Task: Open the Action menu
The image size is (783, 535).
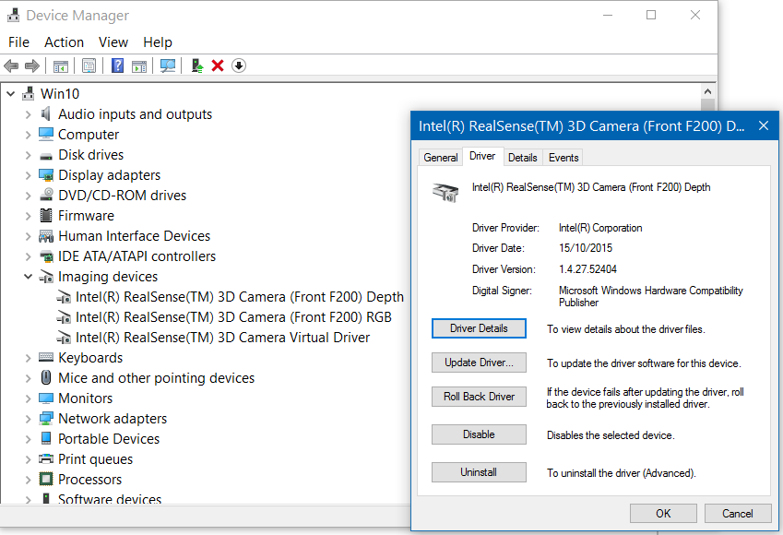Action: click(x=64, y=42)
